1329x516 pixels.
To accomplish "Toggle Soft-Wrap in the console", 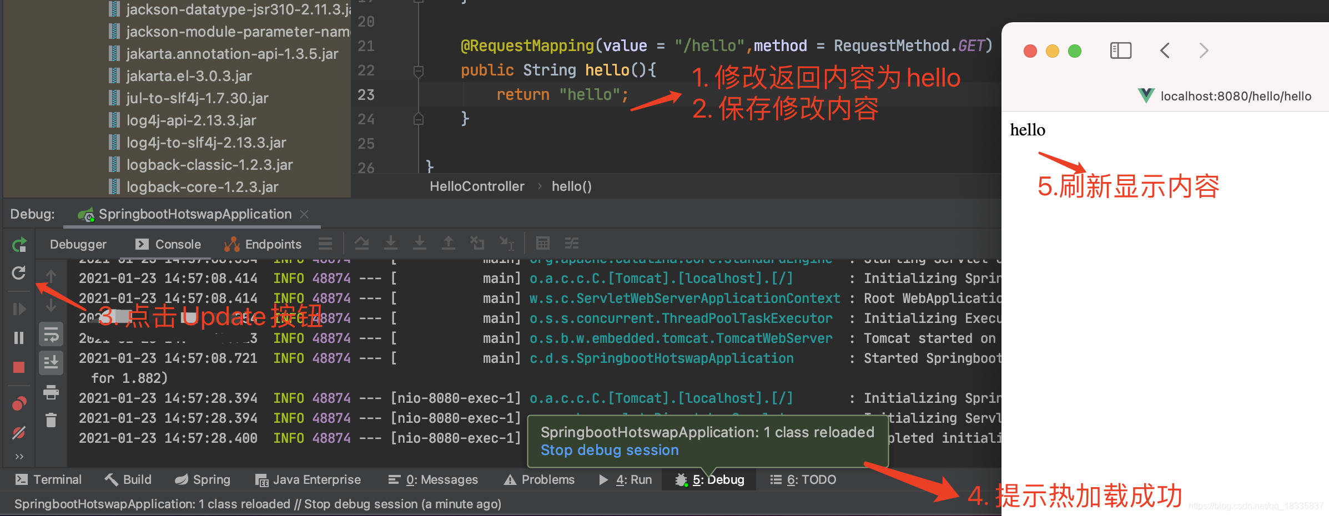I will 51,335.
